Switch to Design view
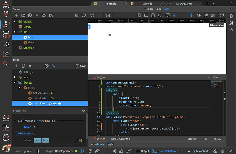Image resolution: width=236 pixels, height=154 pixels. click(x=148, y=9)
